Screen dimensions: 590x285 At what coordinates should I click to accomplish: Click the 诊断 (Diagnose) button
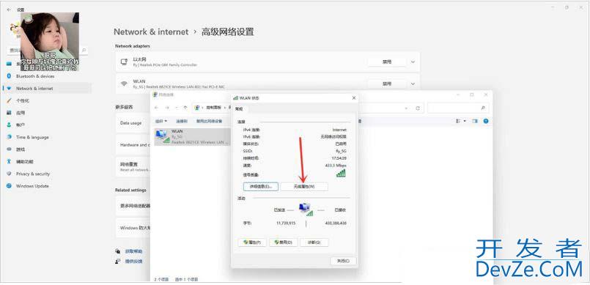click(x=314, y=243)
